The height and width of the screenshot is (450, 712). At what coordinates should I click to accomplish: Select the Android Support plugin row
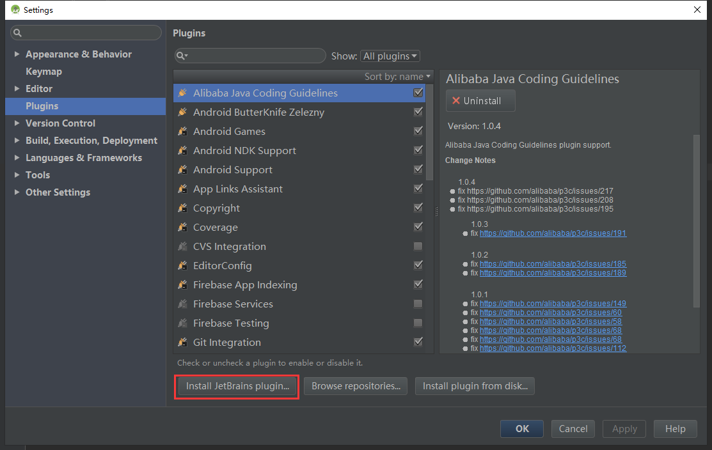pyautogui.click(x=299, y=169)
